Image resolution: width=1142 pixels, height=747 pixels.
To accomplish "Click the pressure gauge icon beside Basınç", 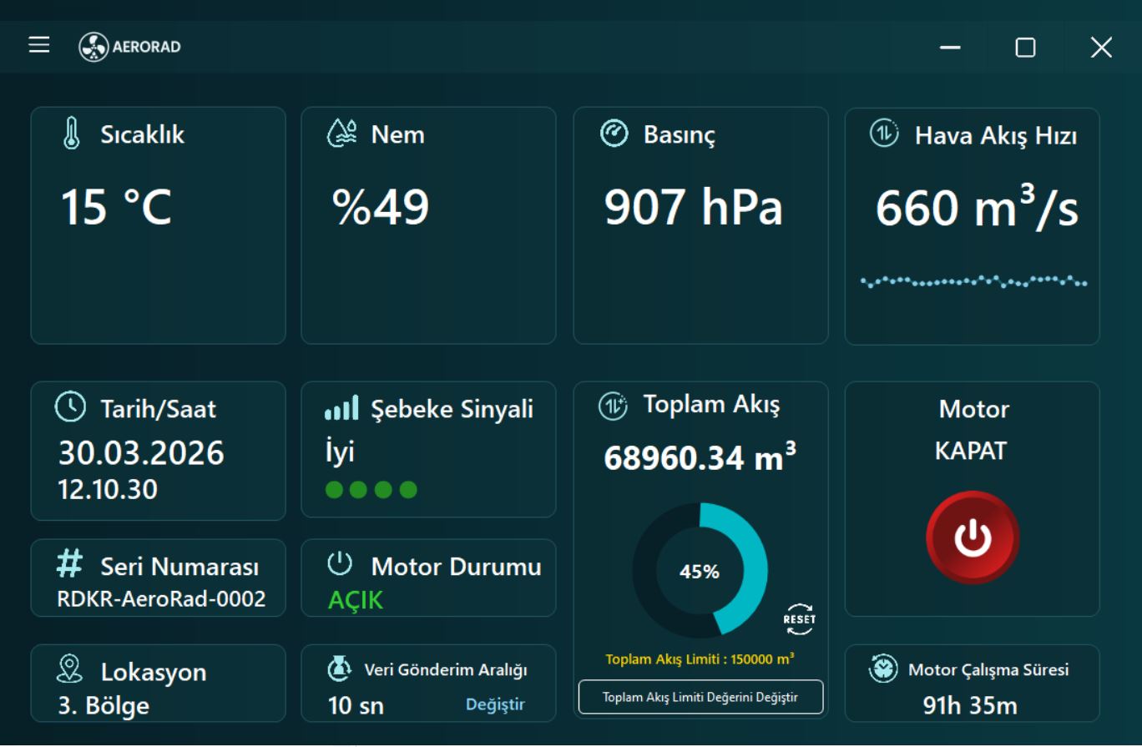I will tap(614, 134).
